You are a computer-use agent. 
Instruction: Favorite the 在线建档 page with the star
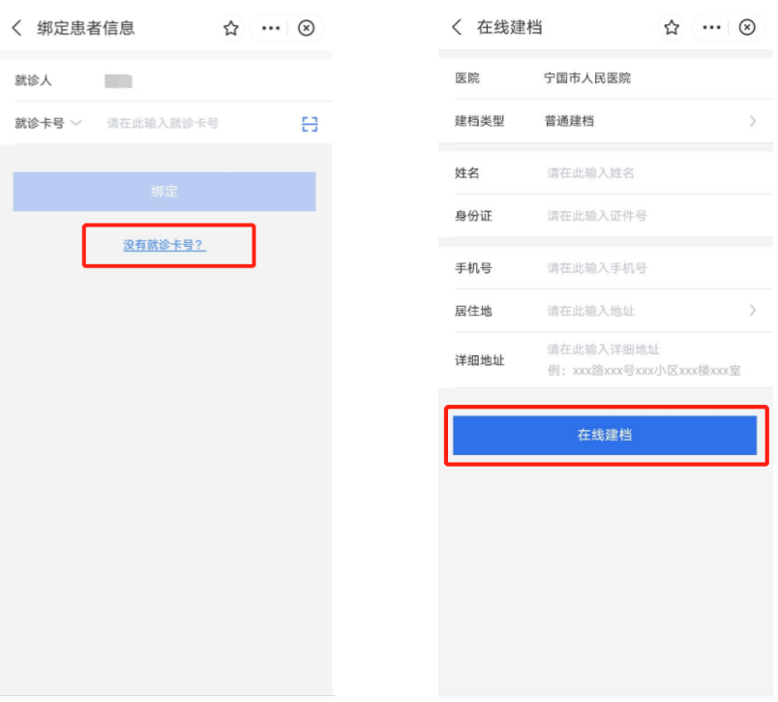click(x=672, y=27)
